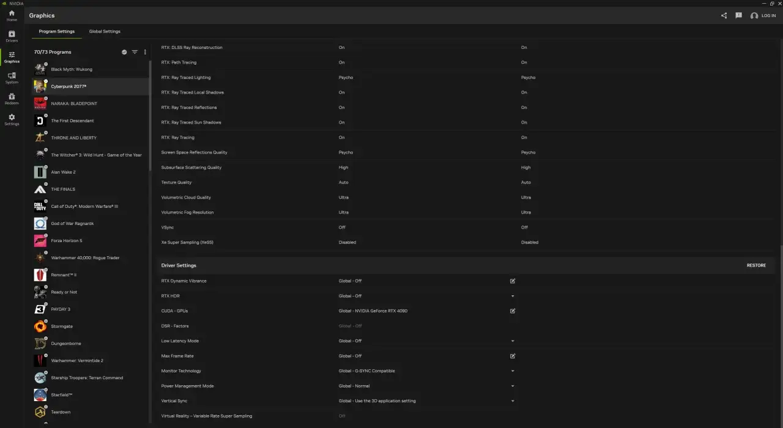Switch to Program Settings tab
Screen dimensions: 783x428
point(57,31)
